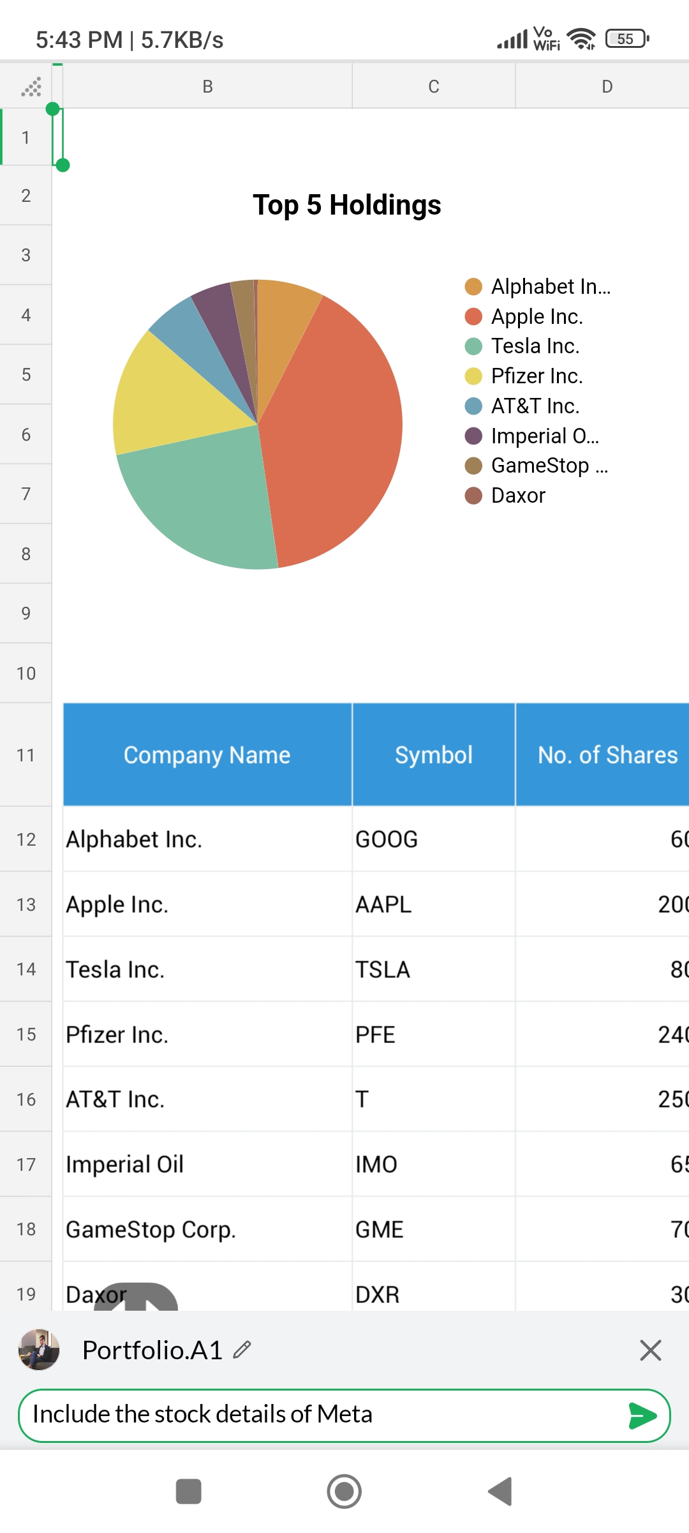Select column B header
The width and height of the screenshot is (689, 1533).
pos(207,87)
